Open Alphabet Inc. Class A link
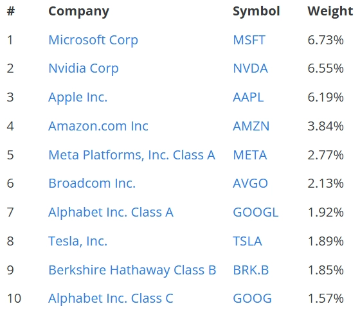 [x=111, y=212]
